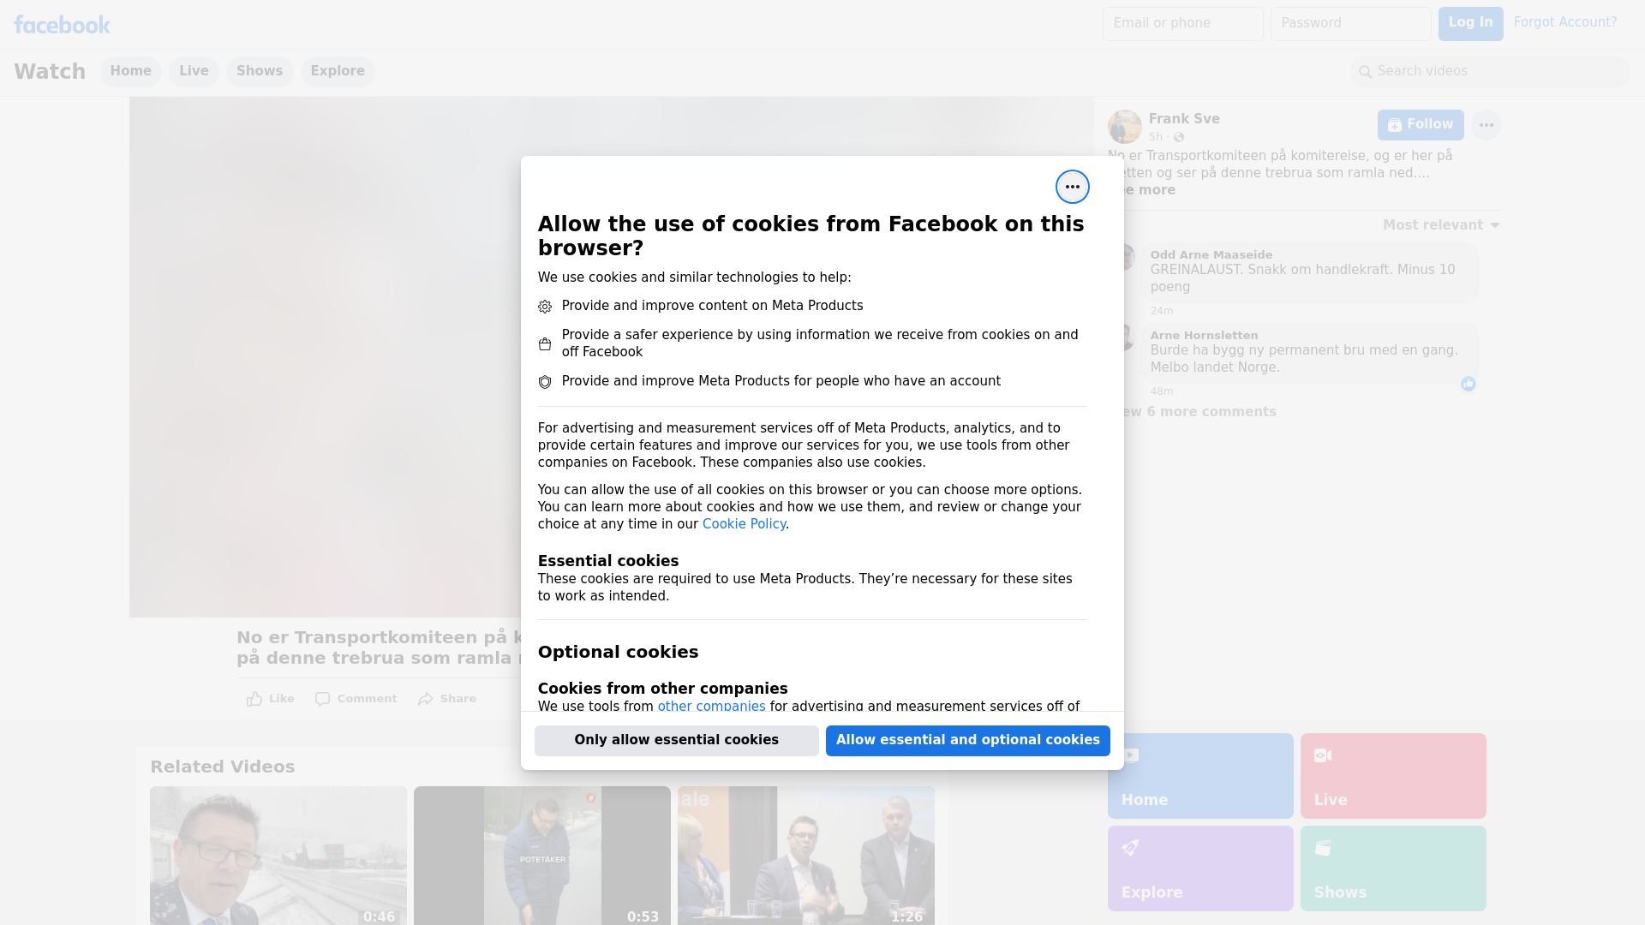This screenshot has width=1645, height=925.
Task: Open the post options ellipsis next to Follow
Action: point(1486,125)
